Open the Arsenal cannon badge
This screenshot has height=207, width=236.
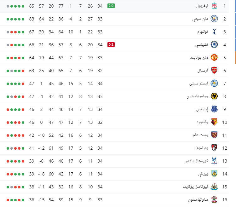tap(214, 71)
